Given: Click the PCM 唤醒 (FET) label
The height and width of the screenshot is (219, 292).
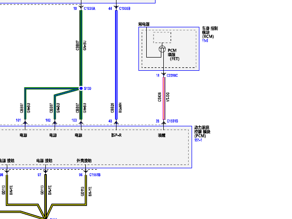Looking at the screenshot, I should point(174,55).
